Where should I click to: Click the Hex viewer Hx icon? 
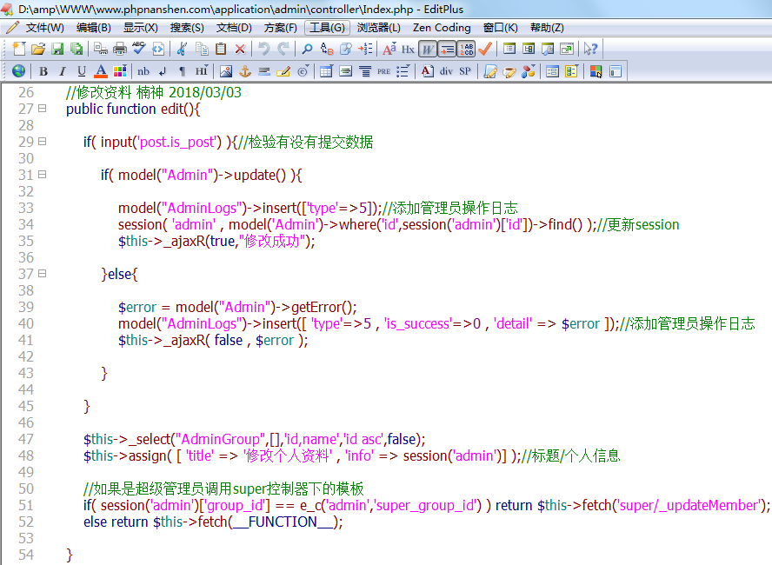tap(408, 50)
